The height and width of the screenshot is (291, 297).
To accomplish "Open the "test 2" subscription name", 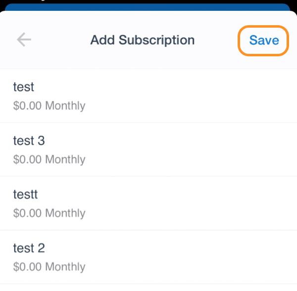I will click(x=29, y=248).
